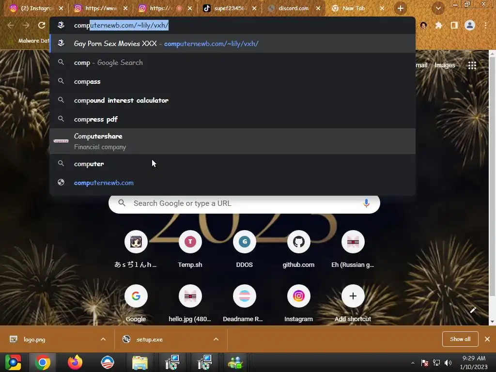Open the tab search dropdown arrow
Screen dimensions: 496x372
pyautogui.click(x=438, y=8)
